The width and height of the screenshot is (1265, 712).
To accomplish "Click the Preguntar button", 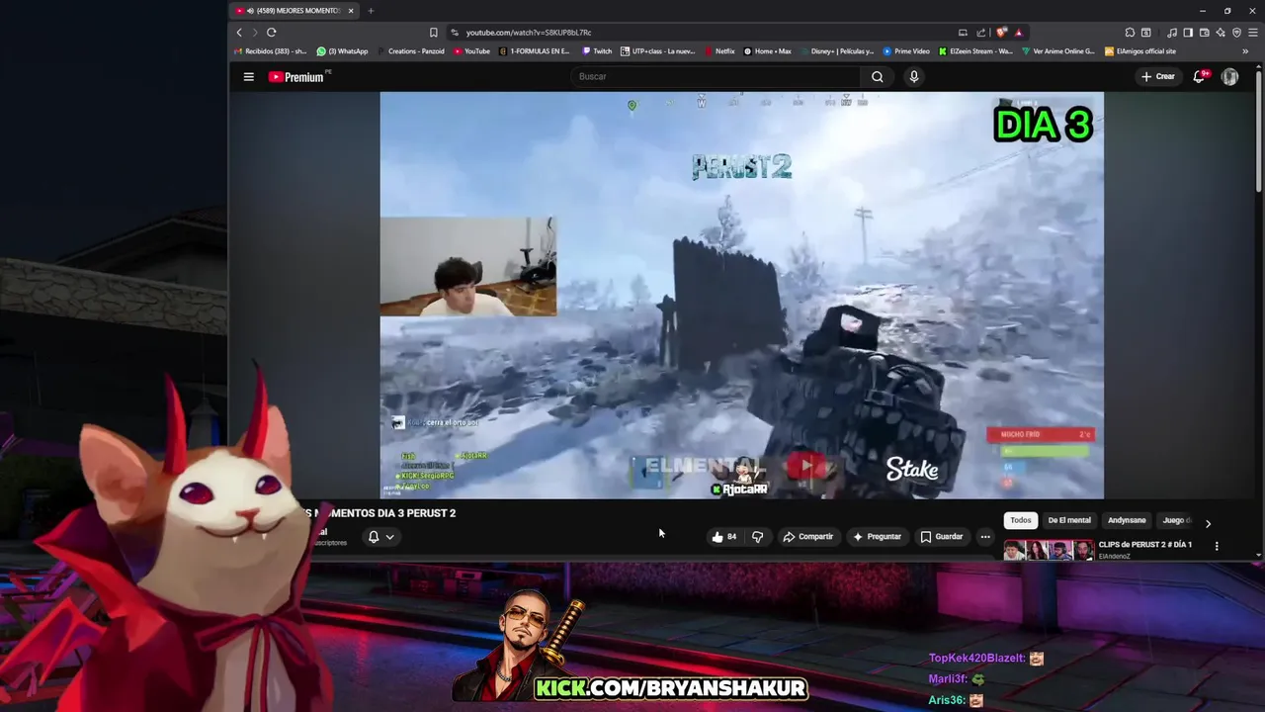I will [877, 537].
